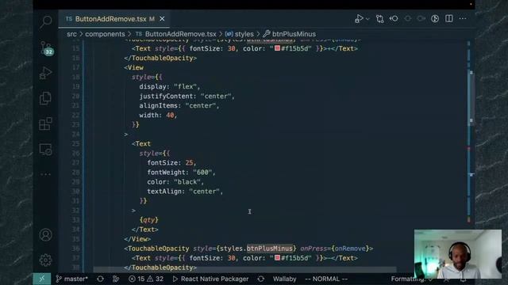Click the Wallaby status bar item
Image resolution: width=508 pixels, height=285 pixels.
point(284,279)
